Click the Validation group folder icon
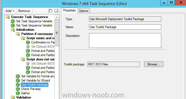Image resolution: width=186 pixels, height=99 pixels. pos(13,97)
